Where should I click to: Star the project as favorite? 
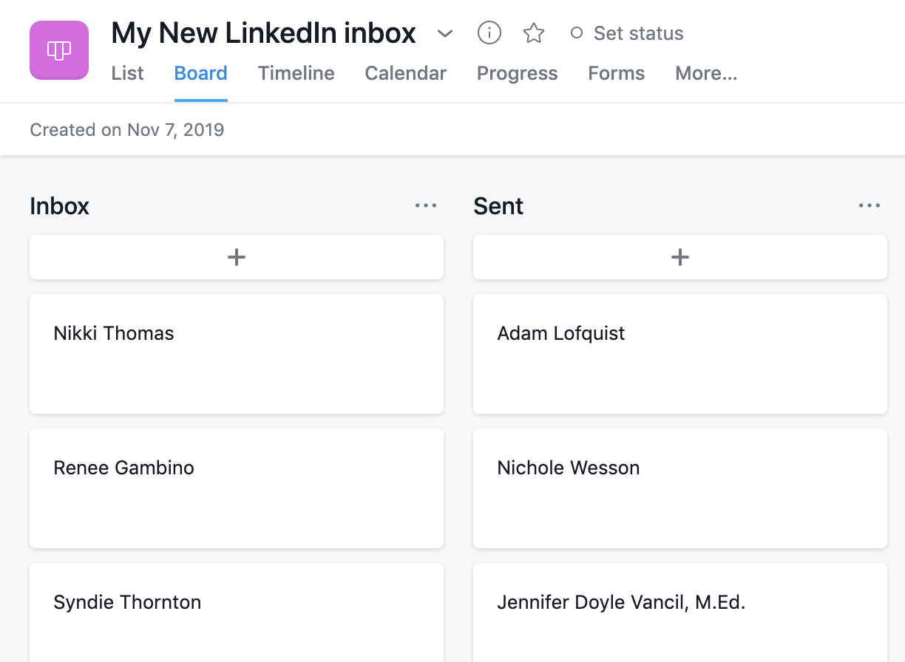(534, 33)
